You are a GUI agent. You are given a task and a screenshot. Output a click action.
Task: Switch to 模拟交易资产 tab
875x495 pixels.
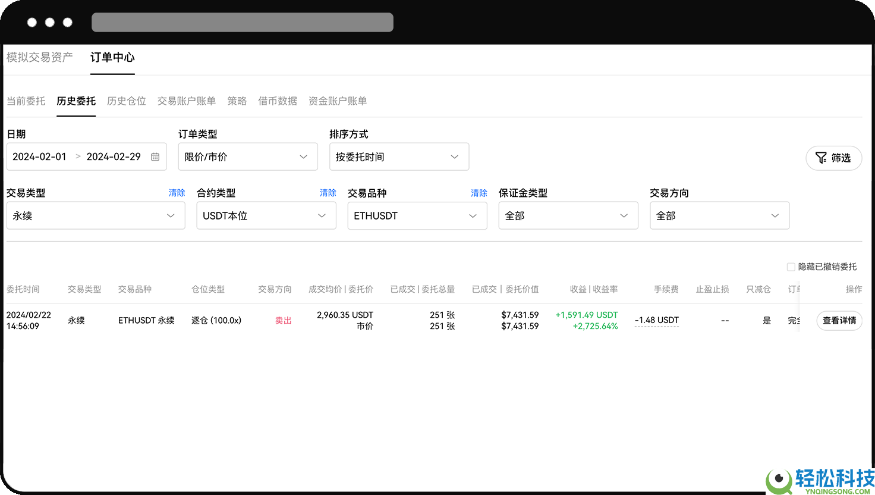(39, 57)
